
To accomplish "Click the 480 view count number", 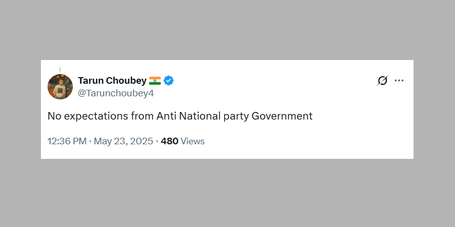I will click(169, 141).
